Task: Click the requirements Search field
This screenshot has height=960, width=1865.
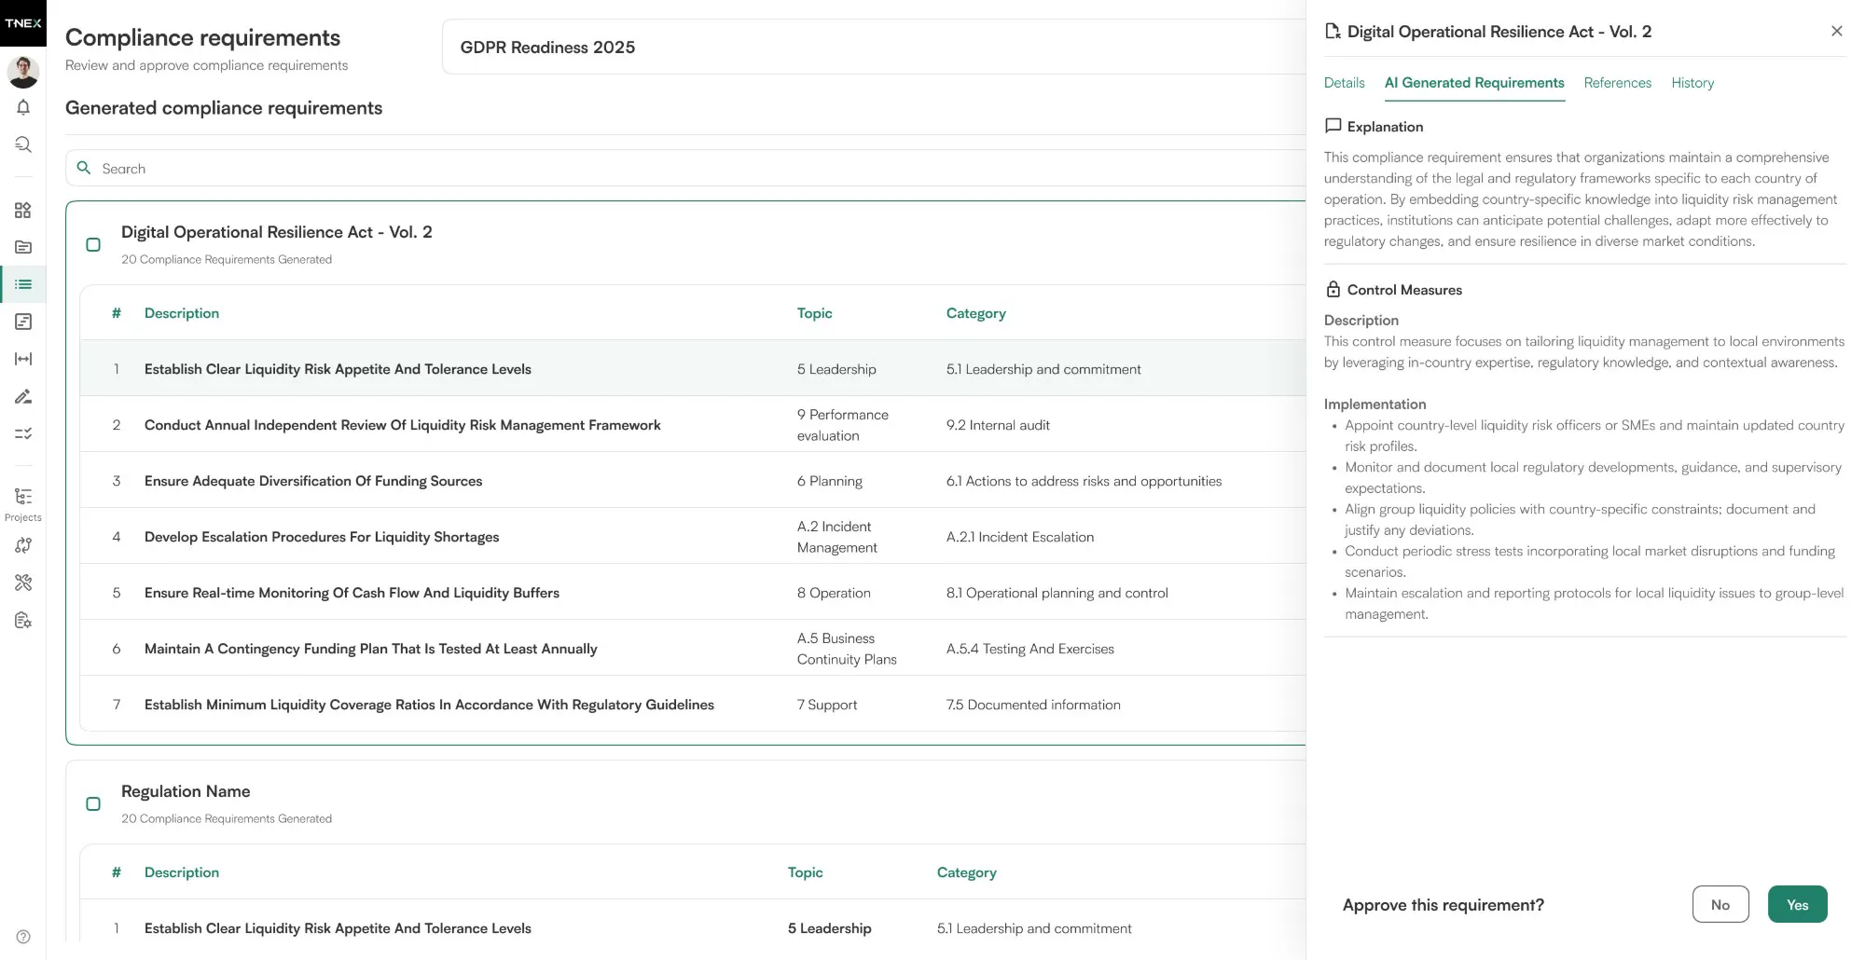Action: [x=685, y=168]
